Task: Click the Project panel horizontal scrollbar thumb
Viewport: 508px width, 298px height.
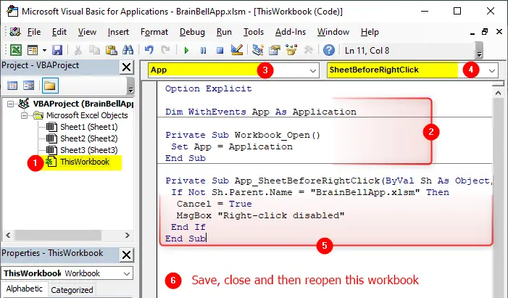Action: pos(58,235)
